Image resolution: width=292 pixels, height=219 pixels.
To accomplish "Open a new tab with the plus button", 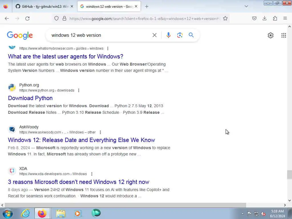I will tap(147, 7).
